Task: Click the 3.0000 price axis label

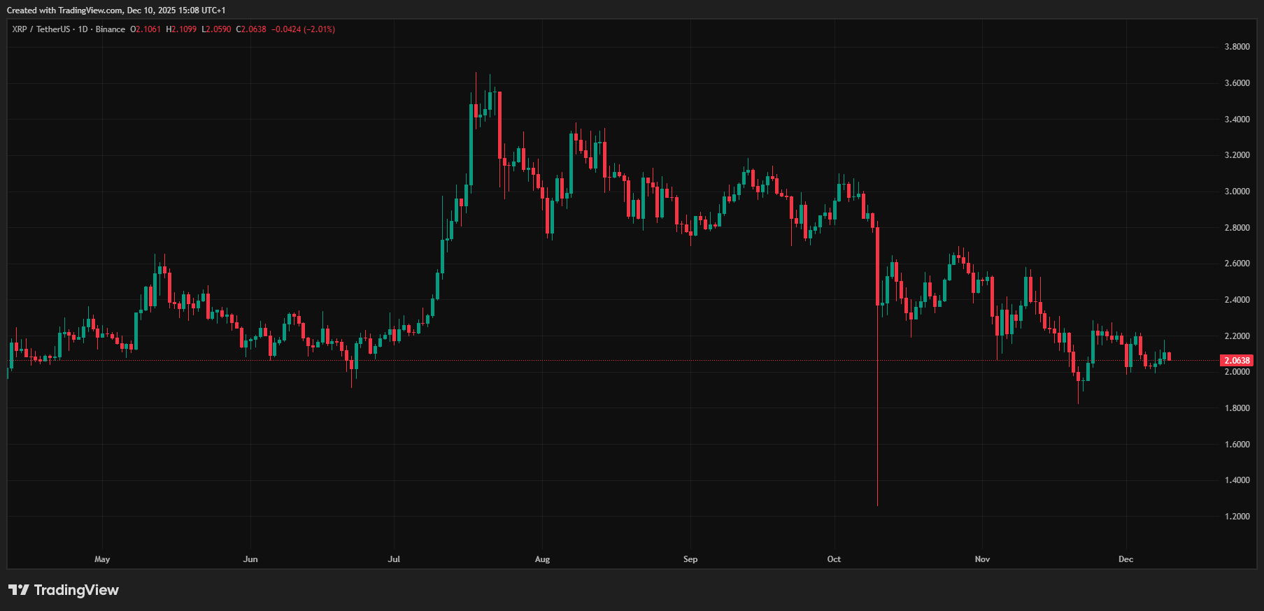Action: coord(1237,192)
